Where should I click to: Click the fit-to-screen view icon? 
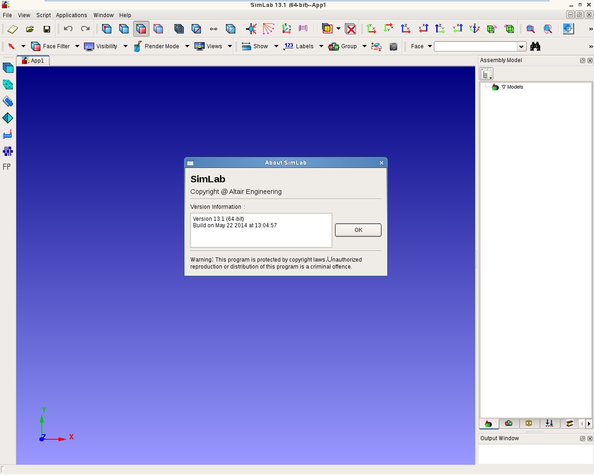coord(568,29)
